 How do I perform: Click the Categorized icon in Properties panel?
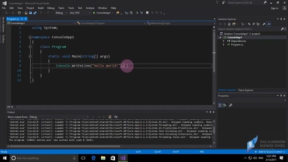click(x=220, y=105)
